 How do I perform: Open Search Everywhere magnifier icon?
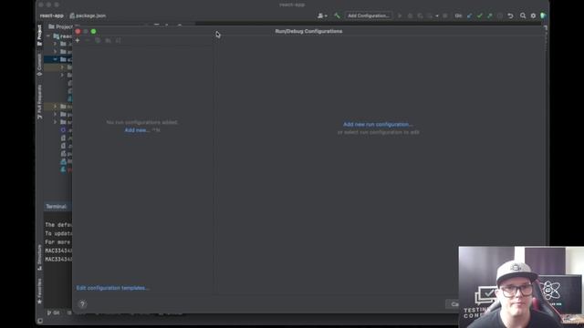pyautogui.click(x=523, y=15)
